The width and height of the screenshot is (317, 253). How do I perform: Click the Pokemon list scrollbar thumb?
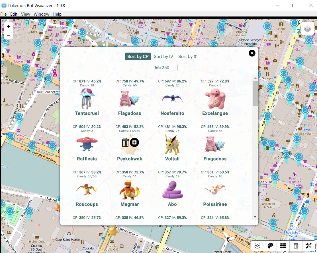point(255,93)
